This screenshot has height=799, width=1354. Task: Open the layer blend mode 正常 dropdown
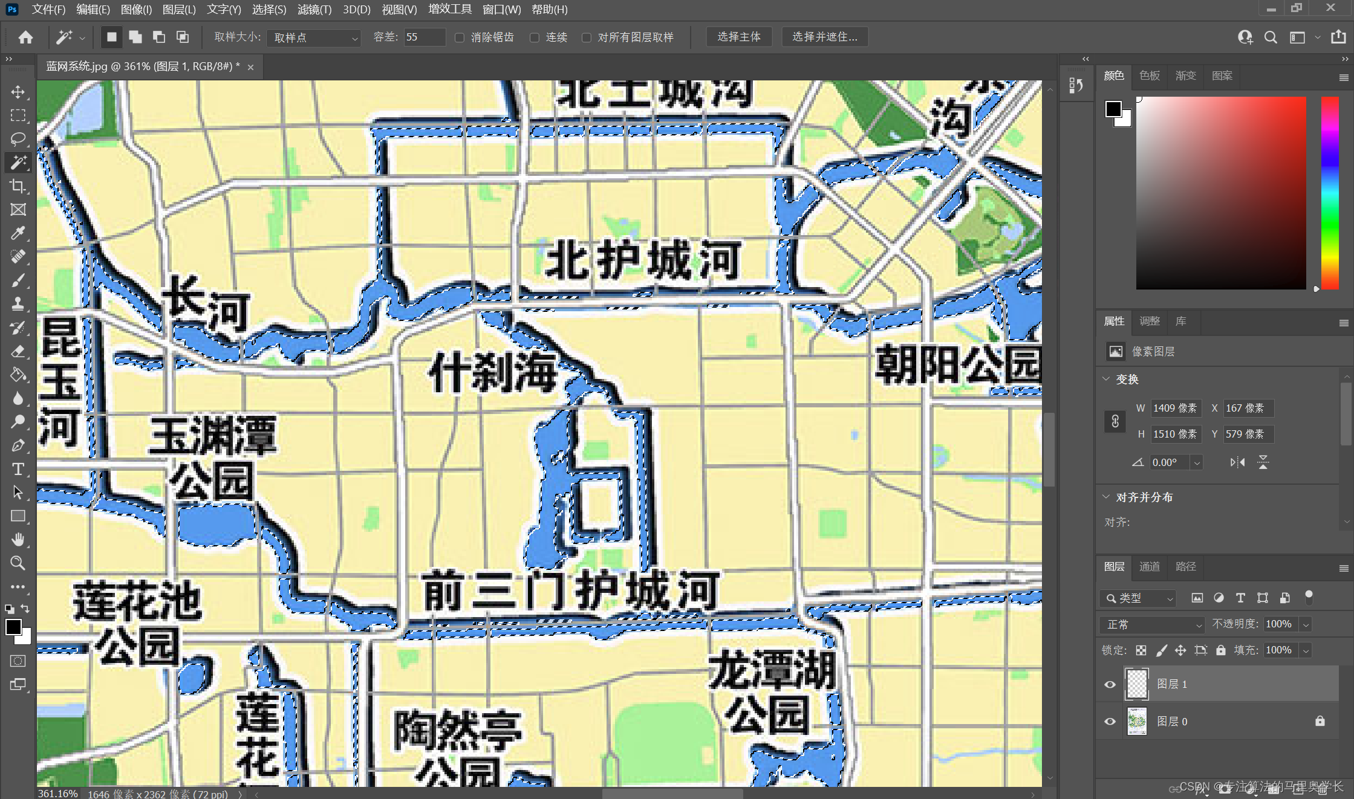(x=1153, y=624)
